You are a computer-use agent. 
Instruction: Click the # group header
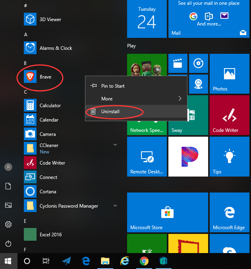click(x=25, y=6)
